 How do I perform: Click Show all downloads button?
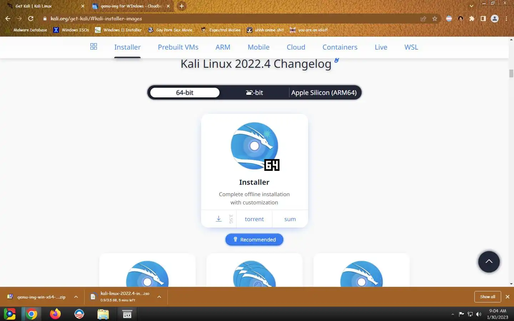(487, 297)
